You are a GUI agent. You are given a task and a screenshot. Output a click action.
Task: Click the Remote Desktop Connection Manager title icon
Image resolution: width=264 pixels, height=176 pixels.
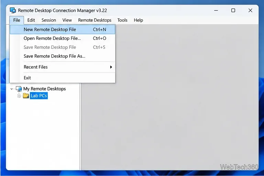tap(13, 10)
